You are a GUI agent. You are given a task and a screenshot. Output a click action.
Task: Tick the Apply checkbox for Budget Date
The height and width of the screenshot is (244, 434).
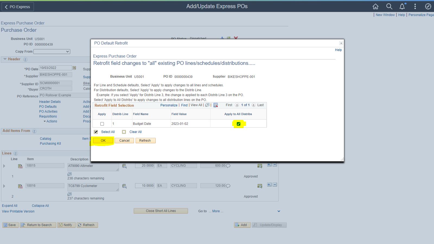pos(102,124)
